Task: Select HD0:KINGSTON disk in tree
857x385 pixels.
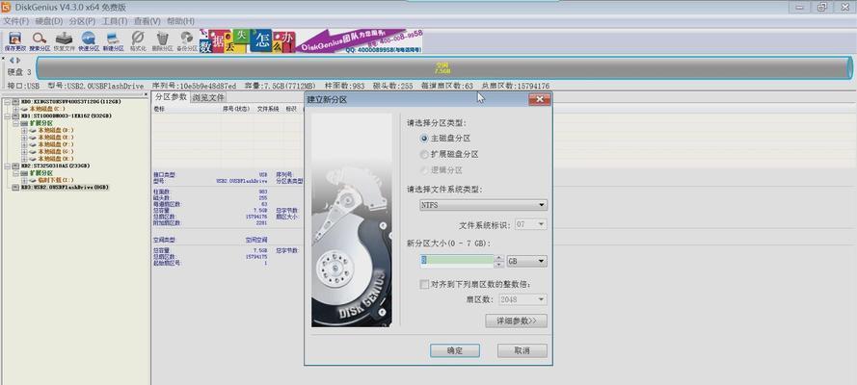Action: (x=70, y=102)
